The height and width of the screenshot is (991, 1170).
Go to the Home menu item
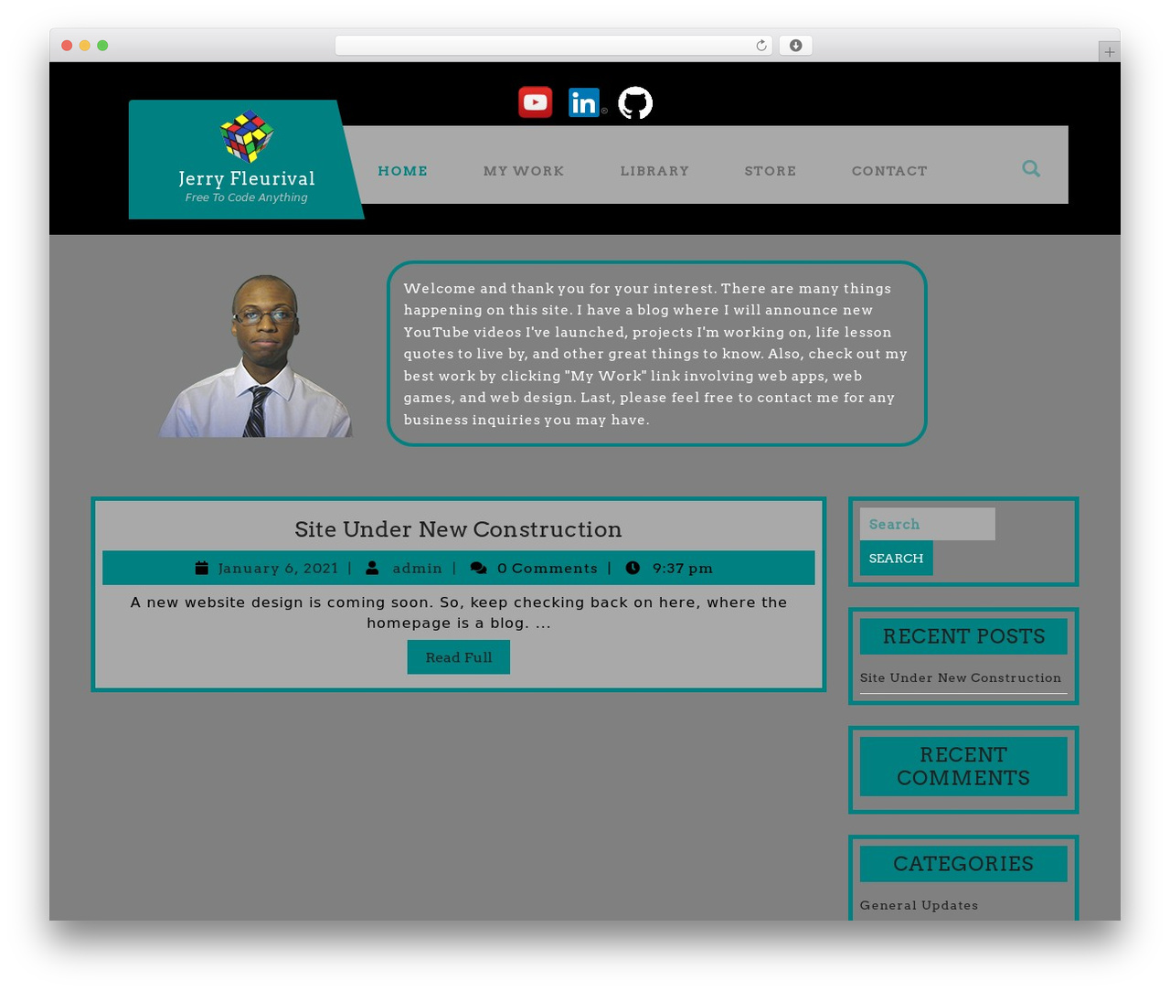coord(403,171)
